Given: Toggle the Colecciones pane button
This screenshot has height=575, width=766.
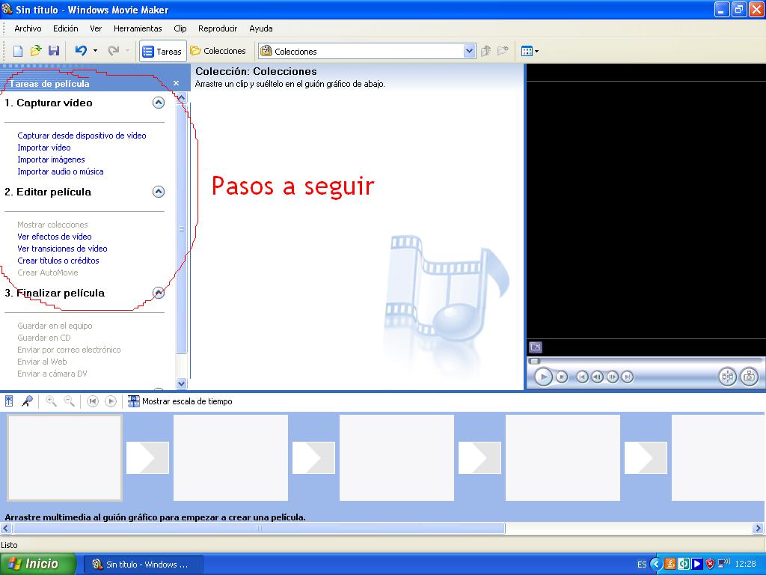Looking at the screenshot, I should coord(218,51).
